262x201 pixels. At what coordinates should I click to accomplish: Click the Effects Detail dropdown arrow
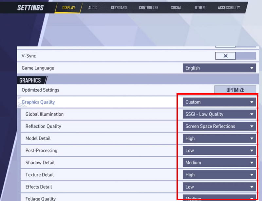click(x=252, y=187)
